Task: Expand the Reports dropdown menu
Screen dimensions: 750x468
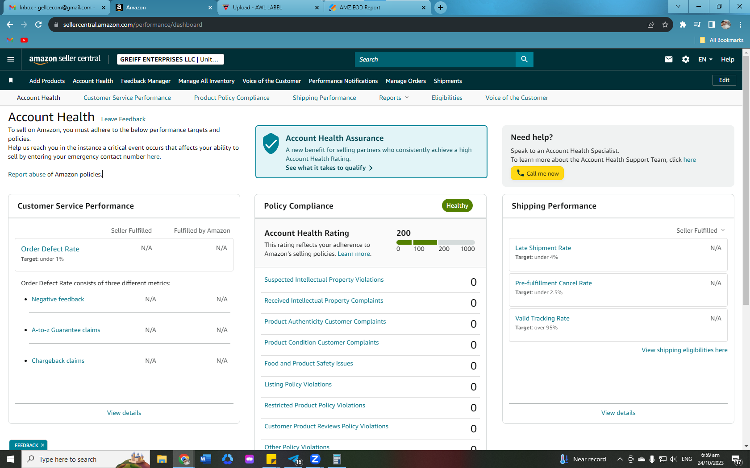Action: (394, 98)
